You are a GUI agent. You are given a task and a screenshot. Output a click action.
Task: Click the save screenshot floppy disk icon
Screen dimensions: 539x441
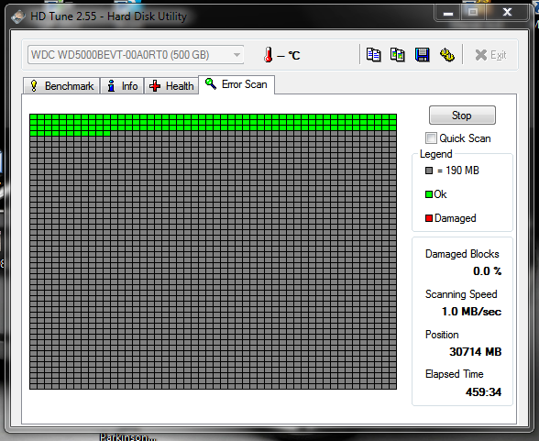pyautogui.click(x=422, y=55)
